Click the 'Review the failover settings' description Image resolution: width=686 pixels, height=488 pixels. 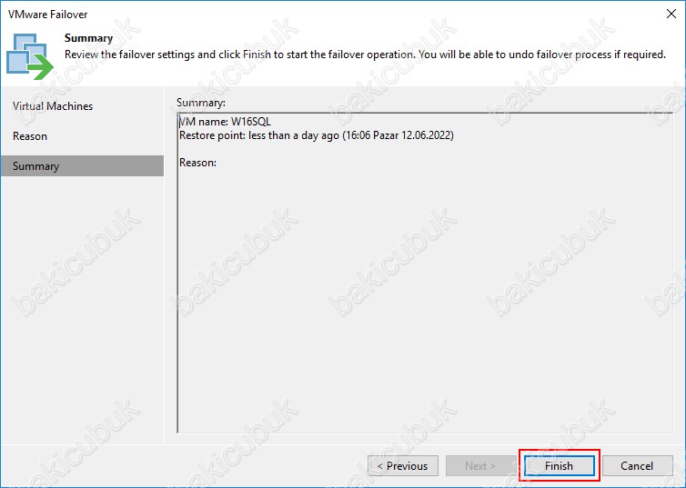[365, 55]
